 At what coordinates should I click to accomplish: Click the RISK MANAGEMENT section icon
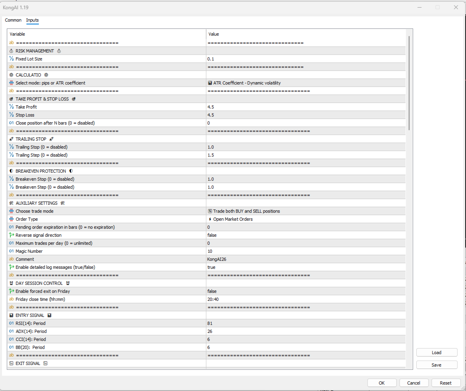[x=11, y=51]
